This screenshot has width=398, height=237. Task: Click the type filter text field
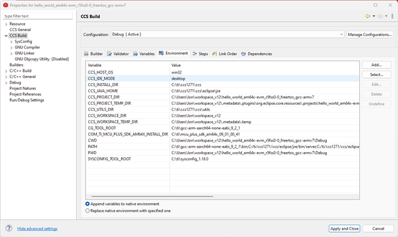pos(38,16)
